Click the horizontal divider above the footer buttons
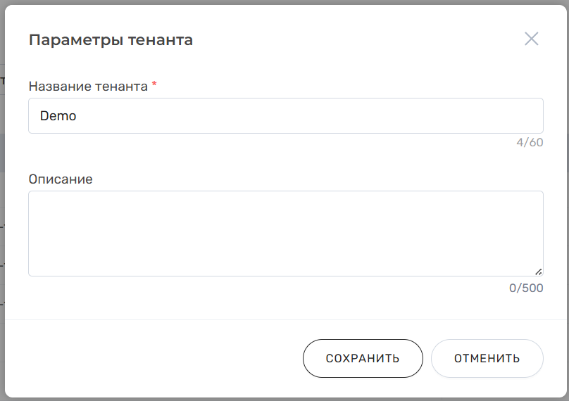The width and height of the screenshot is (569, 401). (x=285, y=320)
